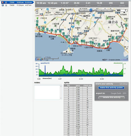Open edit settings in the share panel
The width and height of the screenshot is (131, 136).
pos(123,84)
